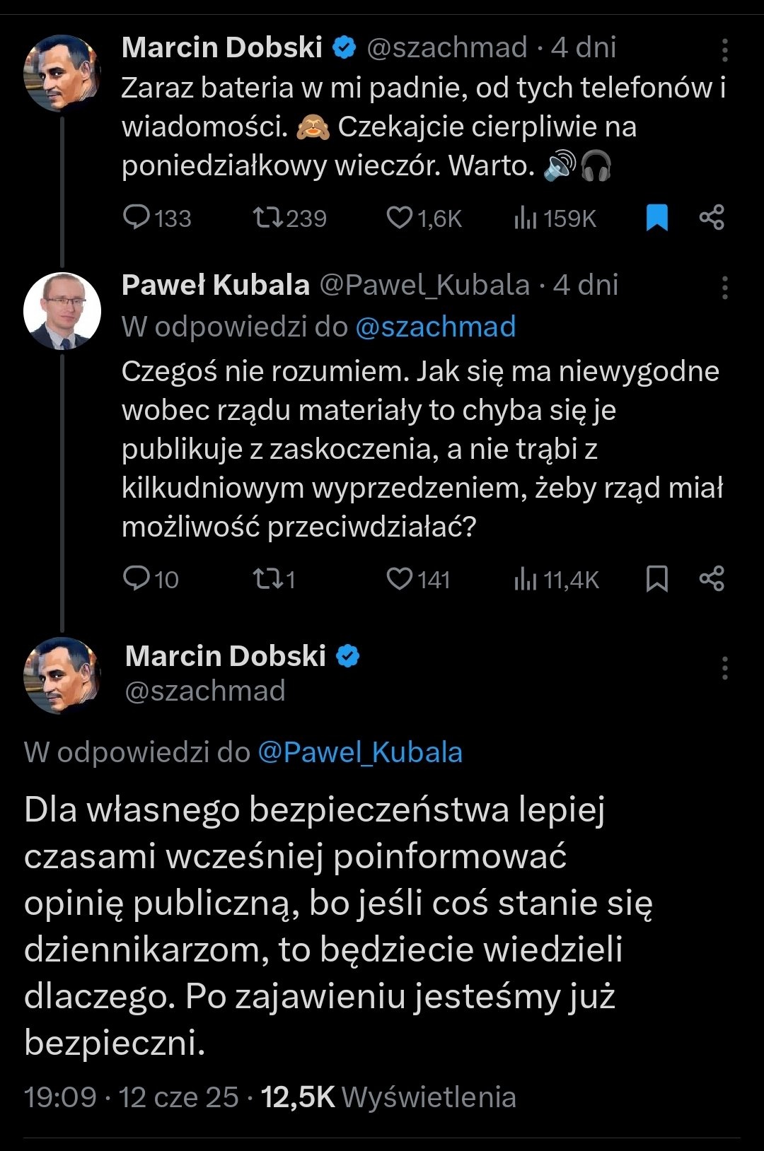Share Marcin Dobski's first tweet

coord(712,217)
